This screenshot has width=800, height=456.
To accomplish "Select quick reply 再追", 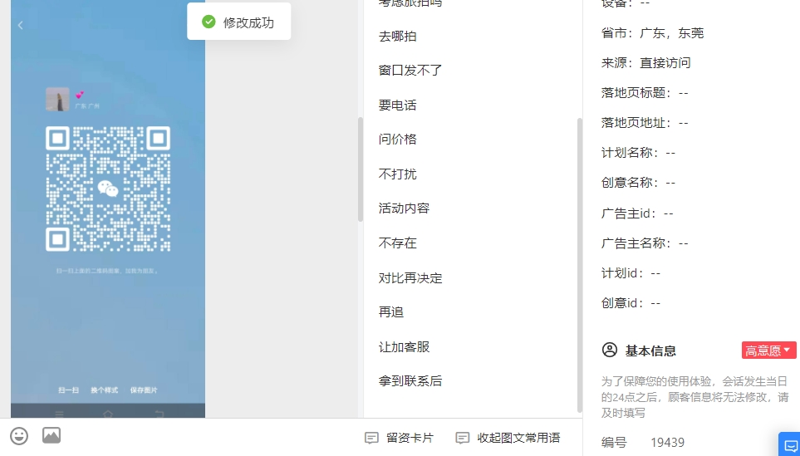I will pos(390,311).
